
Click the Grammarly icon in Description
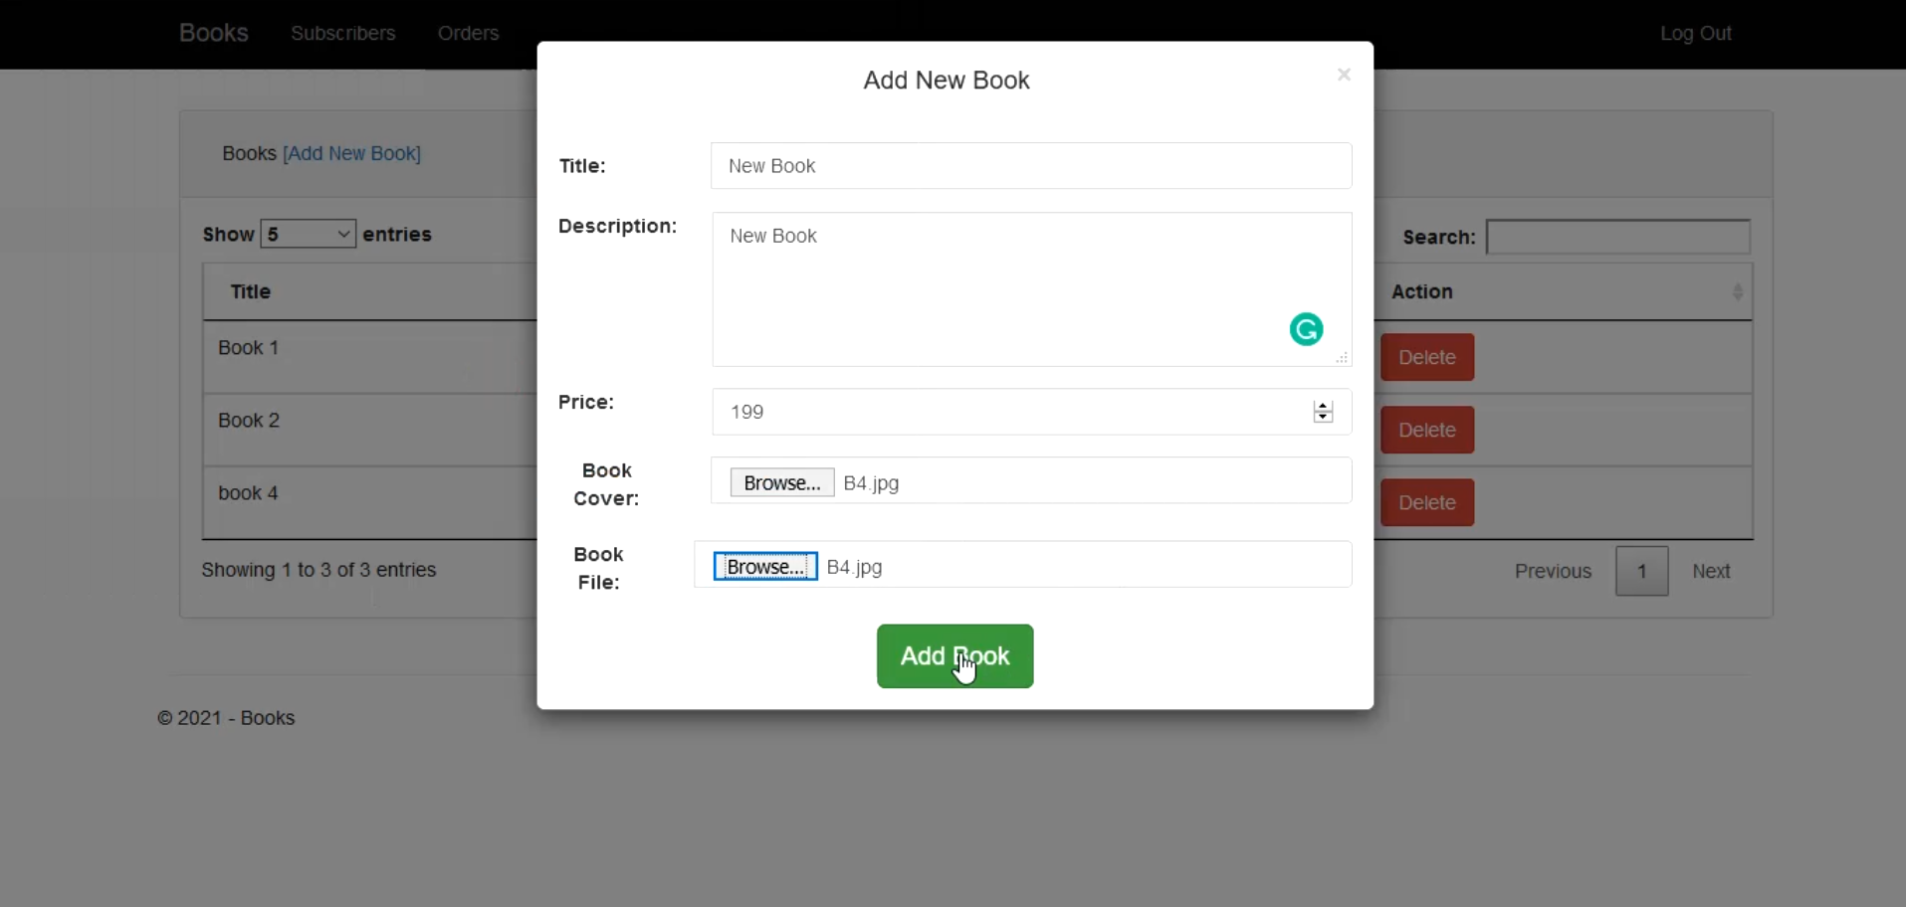(x=1306, y=329)
